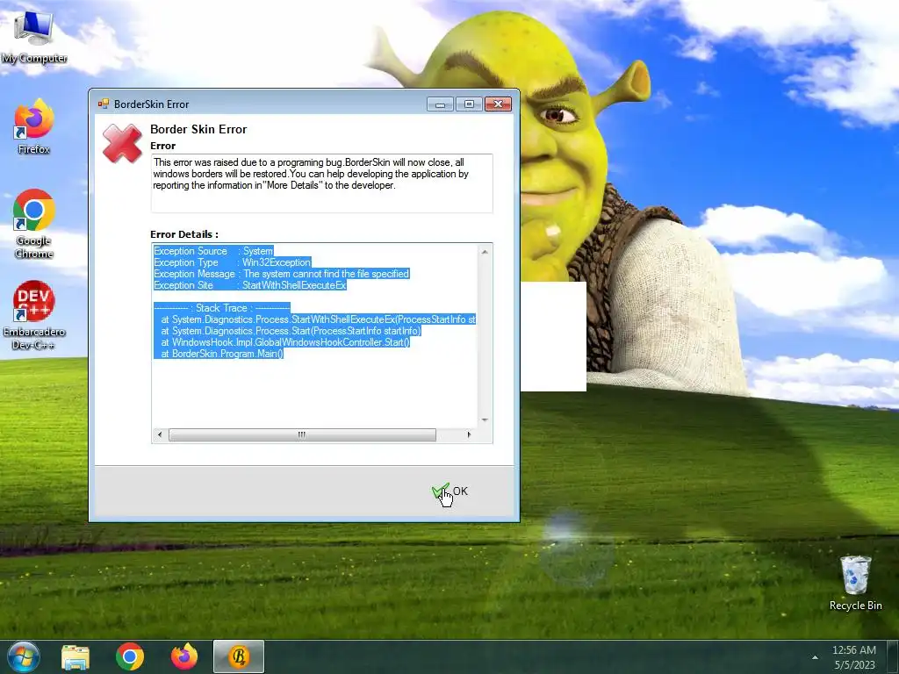Click the up arrow of details scrollbar
Screen dimensions: 899x674
[x=485, y=252]
